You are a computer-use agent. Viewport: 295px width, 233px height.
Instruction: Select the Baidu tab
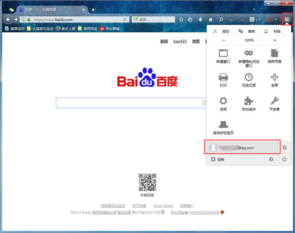pos(52,10)
